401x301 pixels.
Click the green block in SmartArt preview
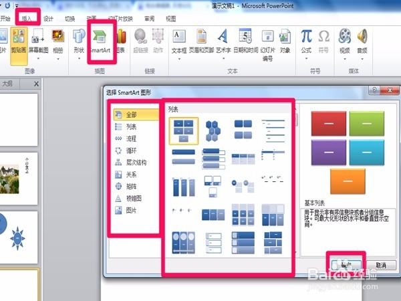[x=367, y=123]
